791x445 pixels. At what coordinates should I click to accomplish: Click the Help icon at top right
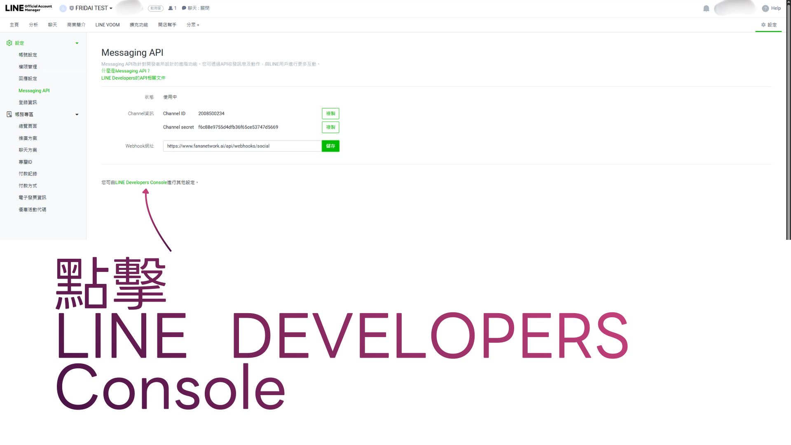(765, 8)
